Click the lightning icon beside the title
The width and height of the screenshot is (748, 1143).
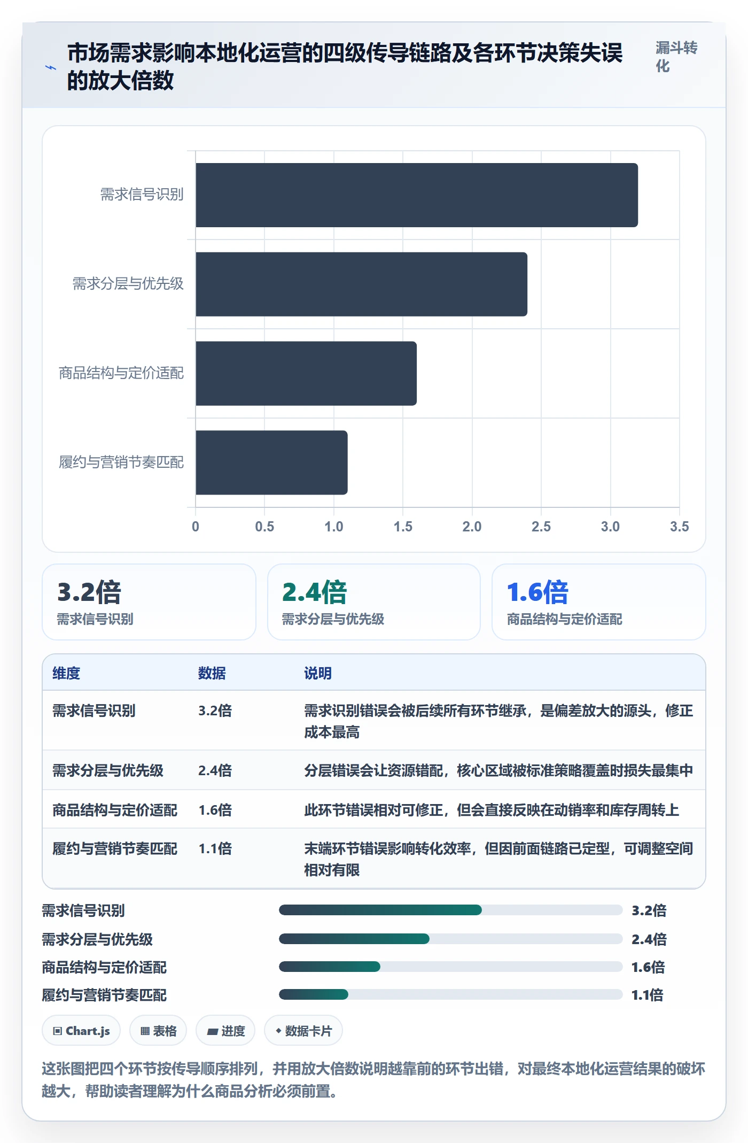click(x=51, y=67)
